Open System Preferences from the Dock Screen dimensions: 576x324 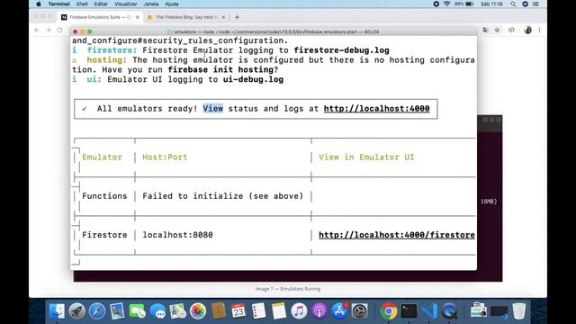click(360, 311)
